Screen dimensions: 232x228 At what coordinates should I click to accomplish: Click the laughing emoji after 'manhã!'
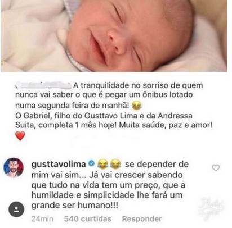pyautogui.click(x=136, y=106)
